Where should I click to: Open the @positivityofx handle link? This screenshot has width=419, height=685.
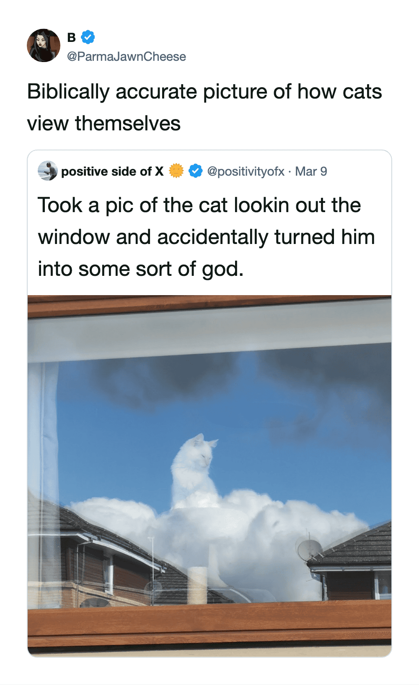pyautogui.click(x=246, y=171)
